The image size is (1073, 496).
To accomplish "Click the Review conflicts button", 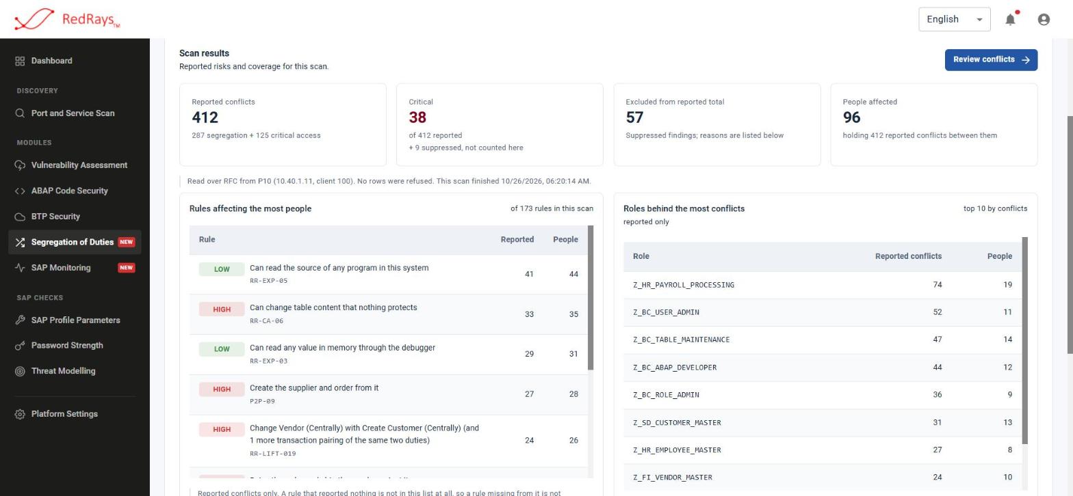I will pos(991,59).
